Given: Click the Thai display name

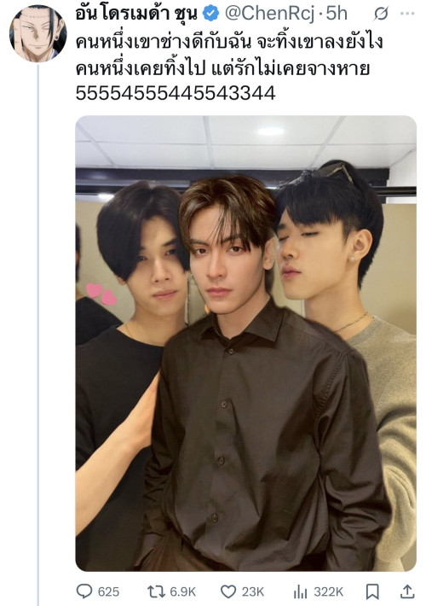Looking at the screenshot, I should pos(136,14).
